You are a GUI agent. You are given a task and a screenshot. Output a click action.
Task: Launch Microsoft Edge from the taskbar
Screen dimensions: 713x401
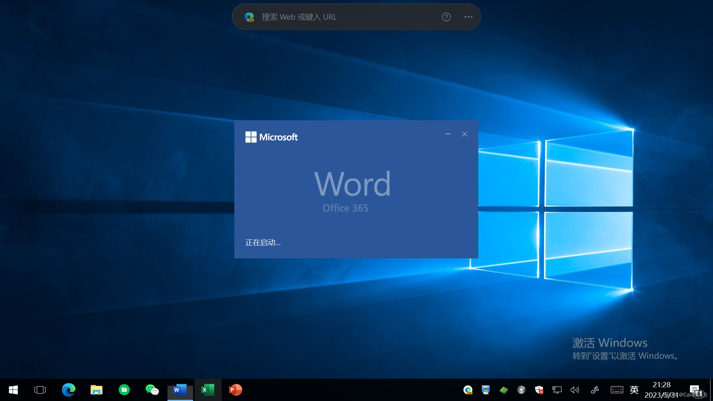pos(69,390)
